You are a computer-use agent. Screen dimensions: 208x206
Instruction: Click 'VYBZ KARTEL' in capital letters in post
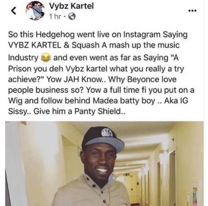35,45
